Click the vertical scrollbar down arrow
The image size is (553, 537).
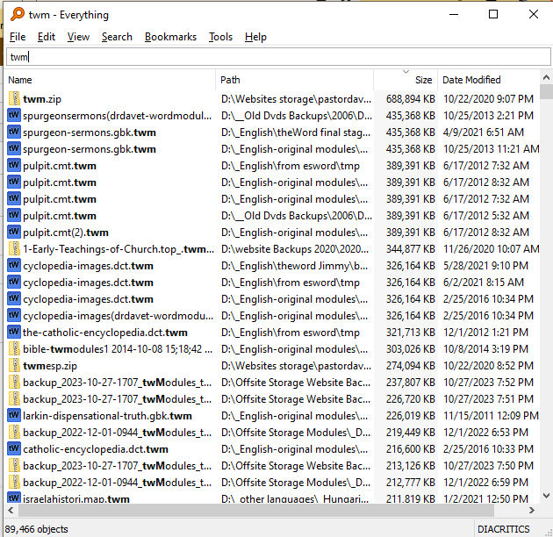546,496
